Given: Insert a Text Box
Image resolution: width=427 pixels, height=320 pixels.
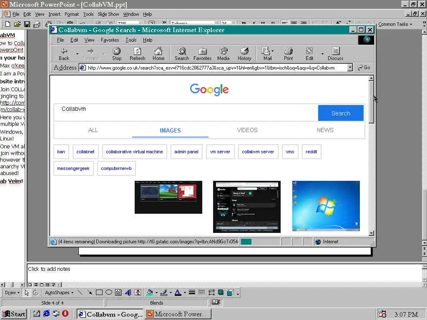Looking at the screenshot, I should tap(118, 292).
